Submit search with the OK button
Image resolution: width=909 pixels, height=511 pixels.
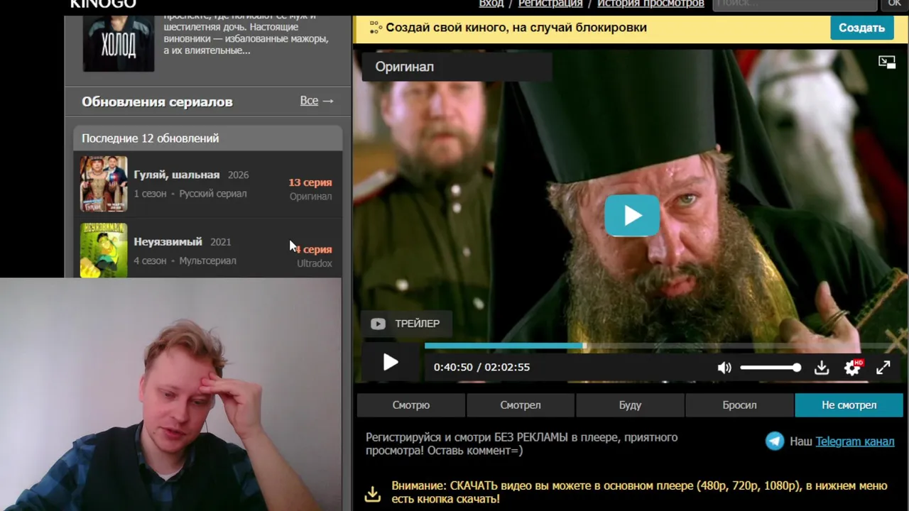click(894, 4)
